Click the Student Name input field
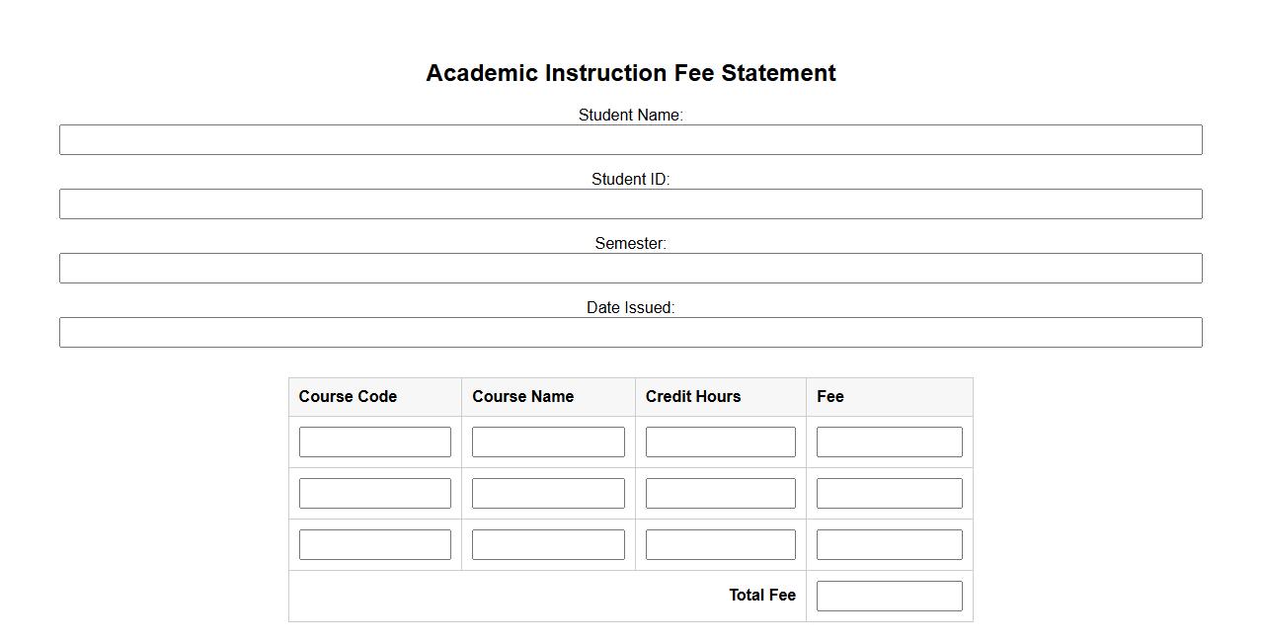Viewport: 1262px width, 642px height. 630,140
